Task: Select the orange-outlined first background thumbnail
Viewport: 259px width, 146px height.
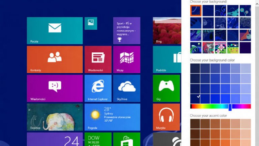Action: pyautogui.click(x=196, y=11)
